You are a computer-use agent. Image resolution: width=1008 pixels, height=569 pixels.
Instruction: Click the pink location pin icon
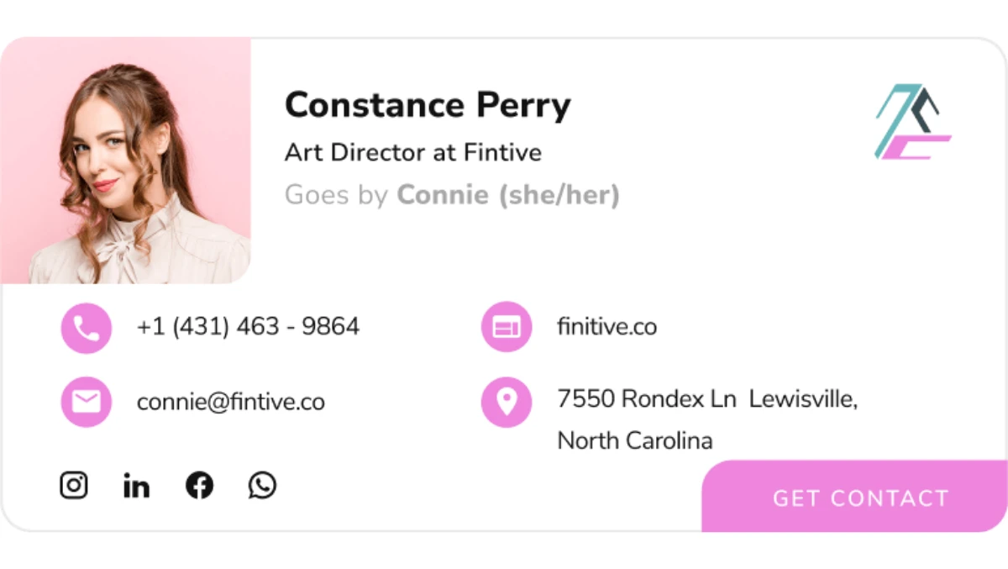(x=506, y=402)
